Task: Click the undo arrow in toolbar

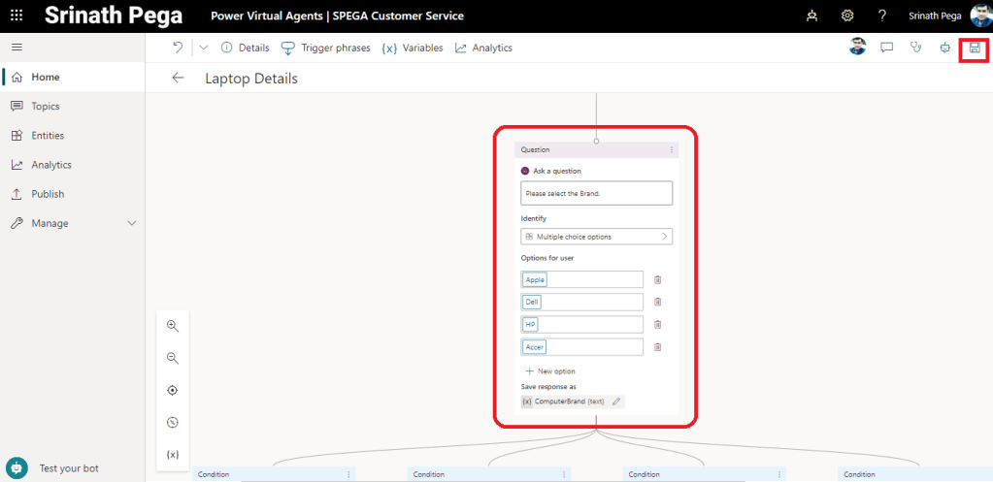Action: pyautogui.click(x=178, y=48)
